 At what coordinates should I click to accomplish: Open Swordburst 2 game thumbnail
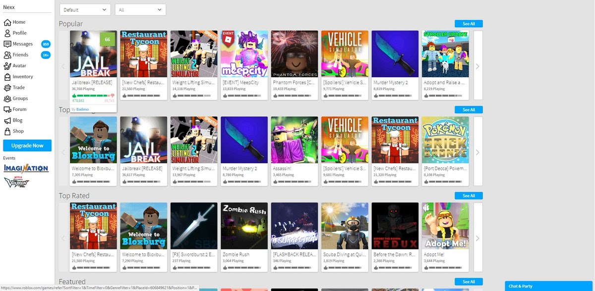194,226
